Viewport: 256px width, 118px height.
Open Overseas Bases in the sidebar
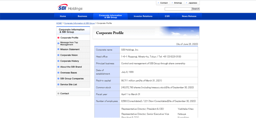click(x=73, y=73)
